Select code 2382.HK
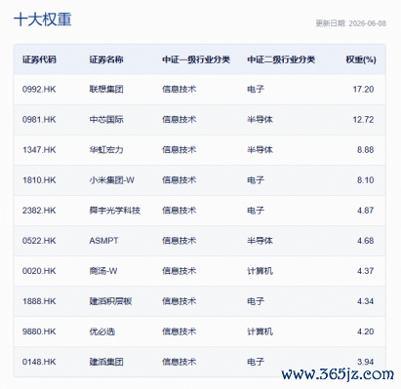 click(39, 211)
